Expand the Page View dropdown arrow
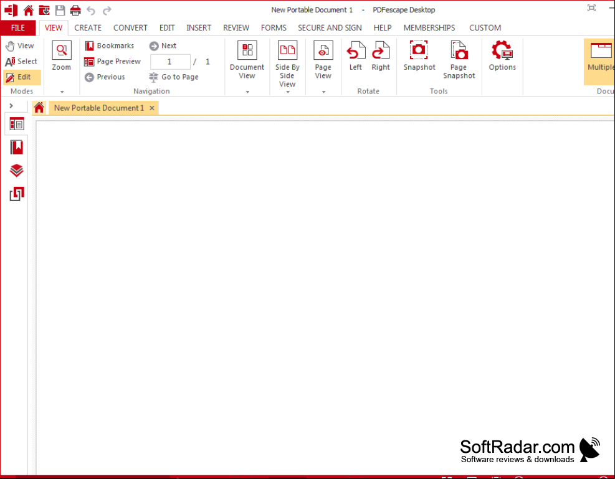 [x=323, y=92]
